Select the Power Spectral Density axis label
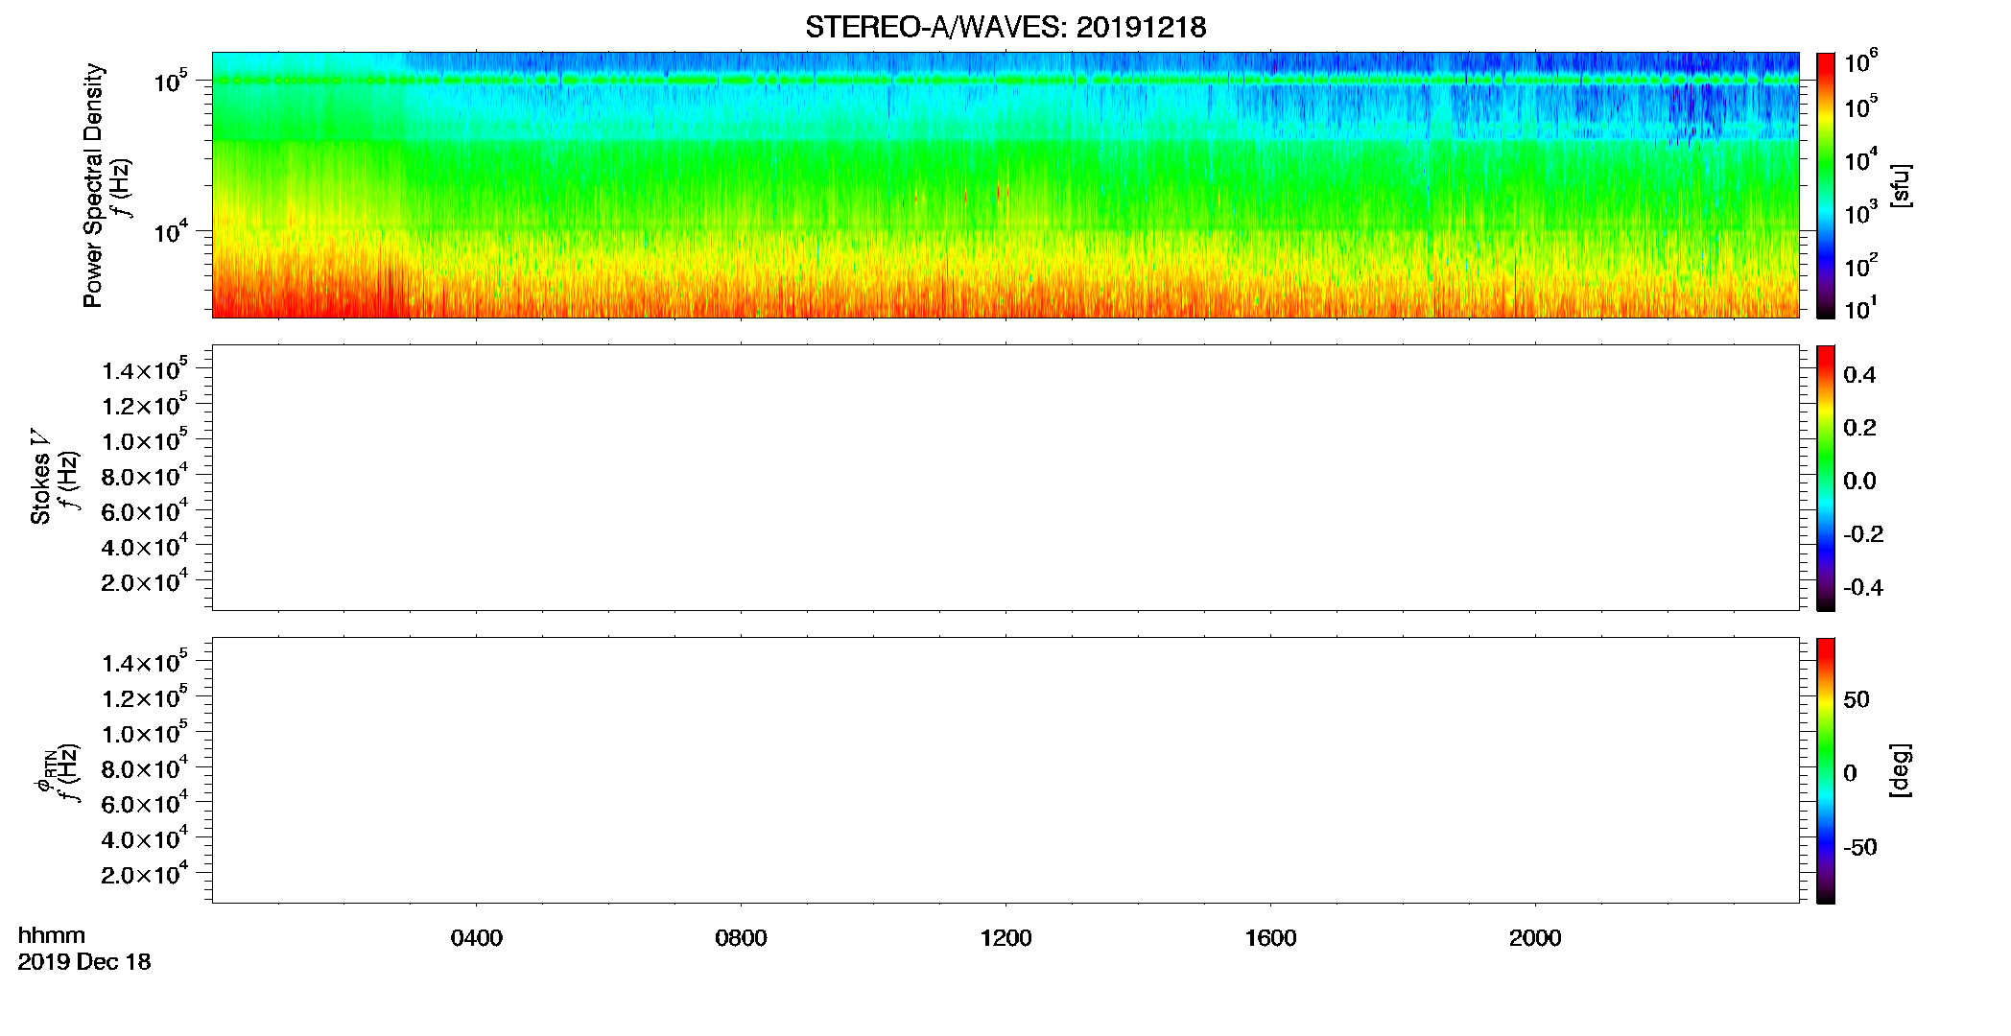Image resolution: width=2011 pixels, height=1036 pixels. tap(93, 185)
